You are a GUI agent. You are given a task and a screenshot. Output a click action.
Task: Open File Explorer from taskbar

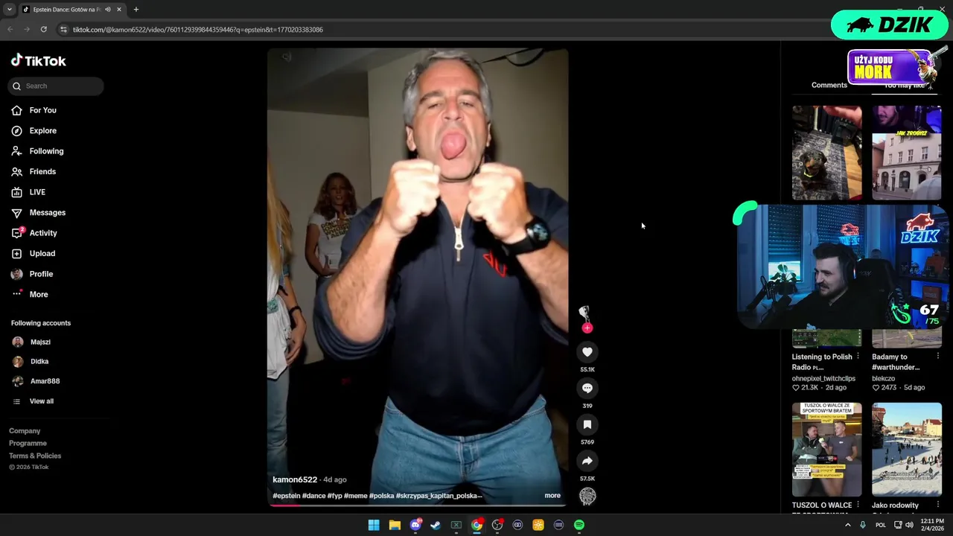(x=395, y=526)
